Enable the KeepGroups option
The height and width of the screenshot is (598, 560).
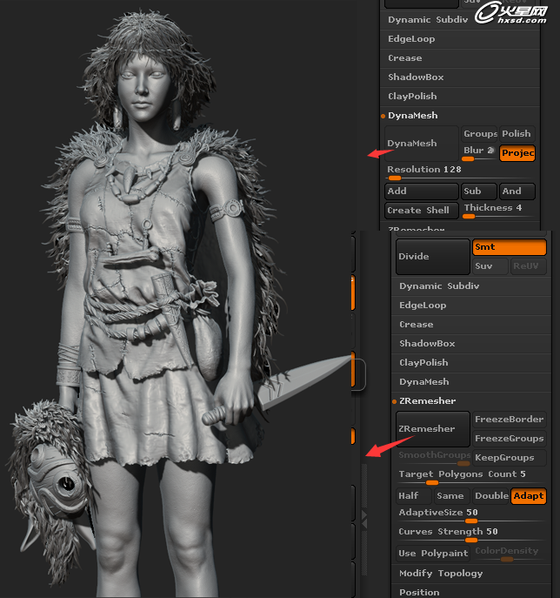510,458
